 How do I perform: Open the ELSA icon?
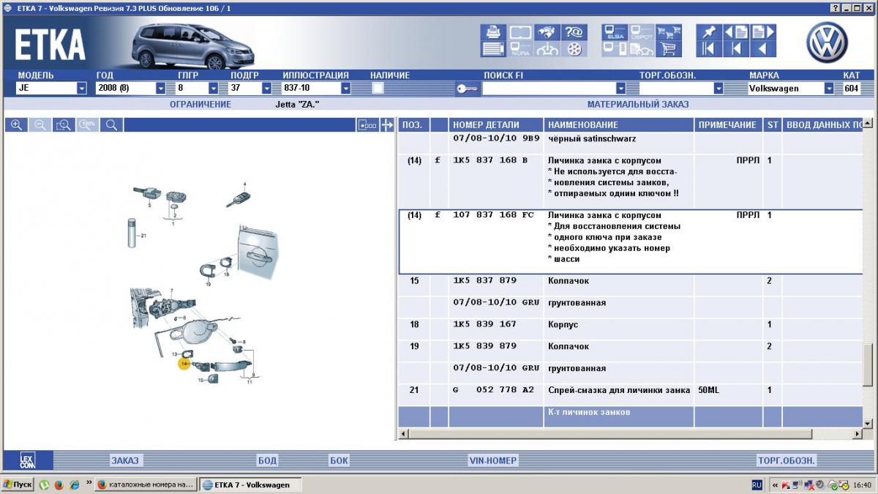point(614,32)
